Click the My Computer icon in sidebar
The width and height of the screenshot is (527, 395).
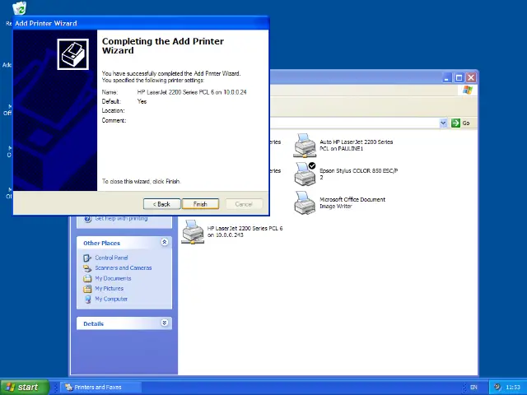(87, 299)
